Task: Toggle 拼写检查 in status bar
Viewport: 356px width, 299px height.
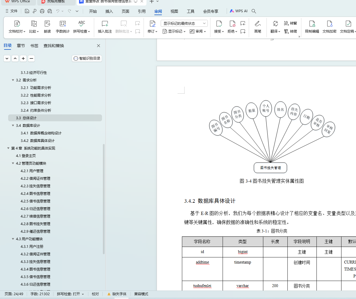Action: [70, 294]
